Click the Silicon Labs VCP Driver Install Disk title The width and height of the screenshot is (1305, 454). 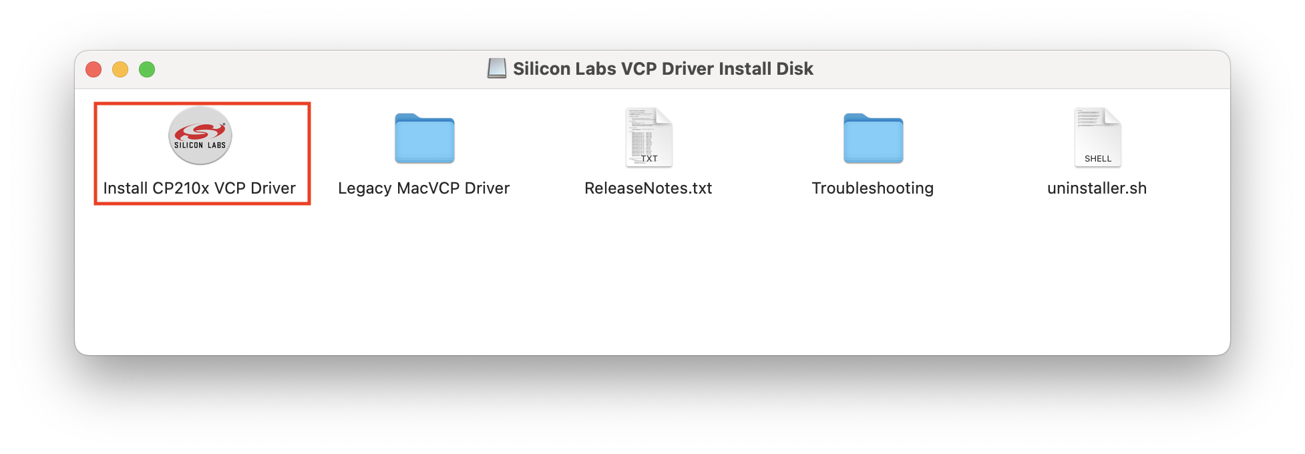(x=663, y=68)
